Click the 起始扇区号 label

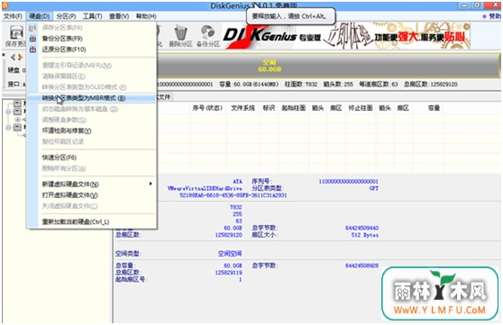[x=132, y=279]
